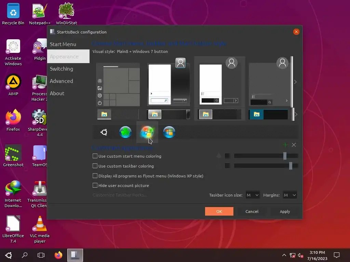Select the taskbar style with blue highlight
Screen dimensions: 350x262
(x=269, y=114)
